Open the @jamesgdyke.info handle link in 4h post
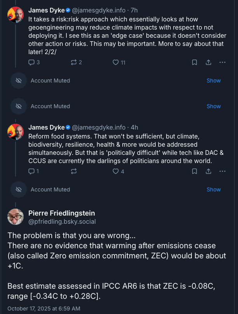The height and width of the screenshot is (314, 238). (99, 127)
